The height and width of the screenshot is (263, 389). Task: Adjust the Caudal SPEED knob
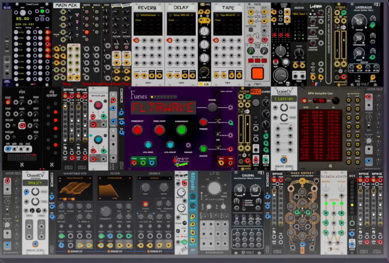pyautogui.click(x=240, y=189)
